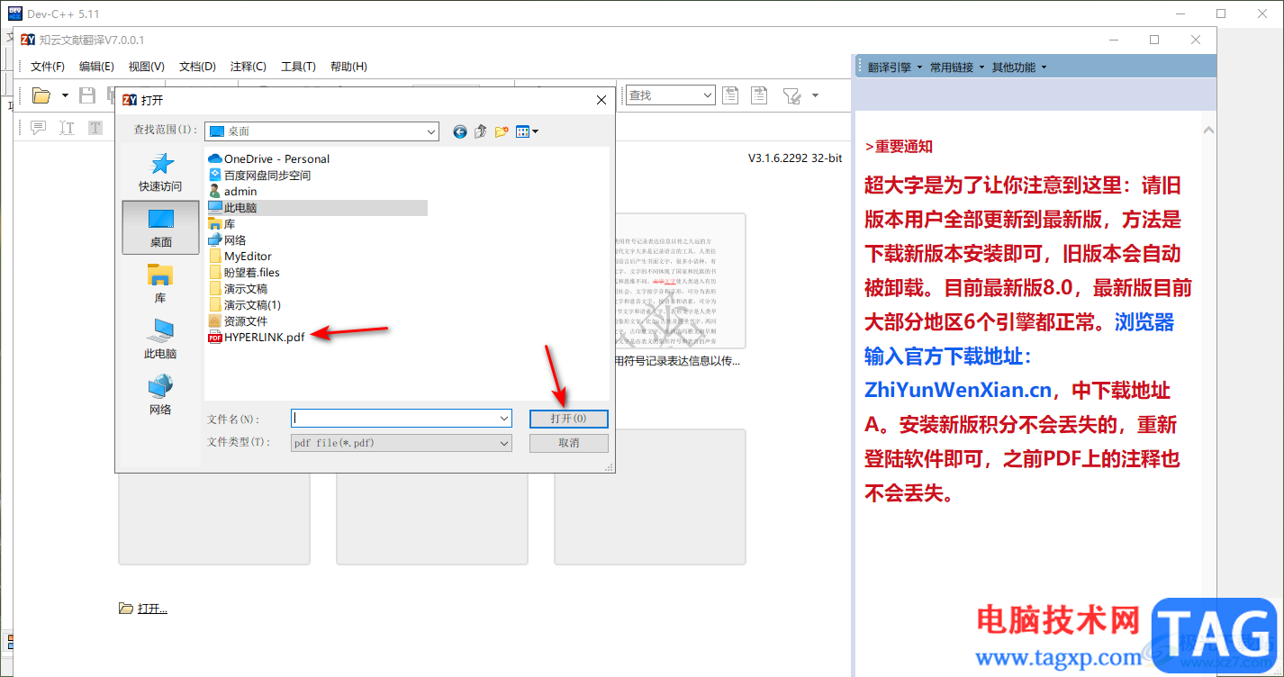Select the HYPERLINK.pdf file
This screenshot has width=1284, height=677.
point(257,338)
